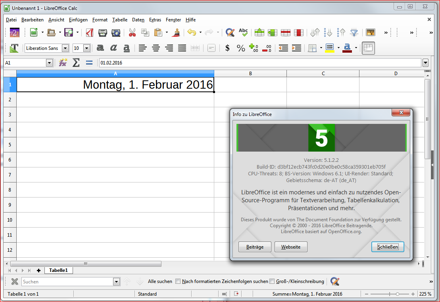Click the Sum sigma icon

[76, 63]
